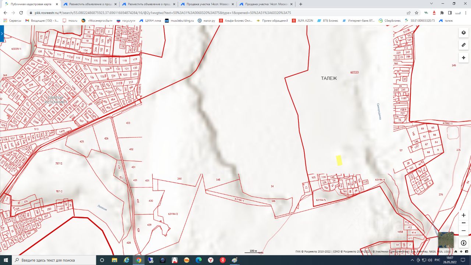Open Cortana circle on taskbar
The width and height of the screenshot is (471, 265).
(x=102, y=260)
